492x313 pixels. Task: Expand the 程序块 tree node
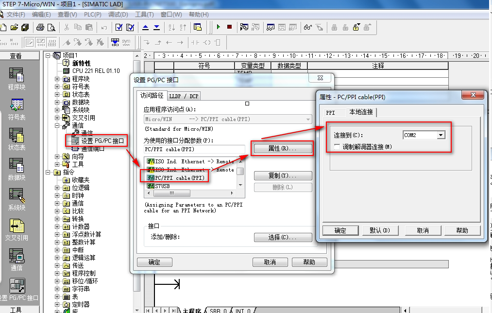click(x=57, y=79)
